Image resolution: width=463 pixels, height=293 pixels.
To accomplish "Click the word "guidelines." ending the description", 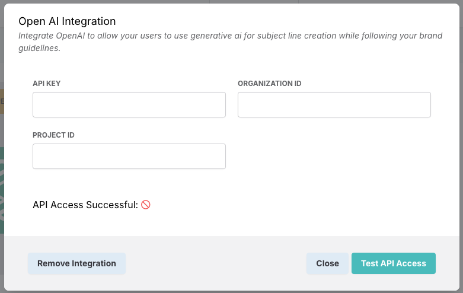I will coord(39,48).
